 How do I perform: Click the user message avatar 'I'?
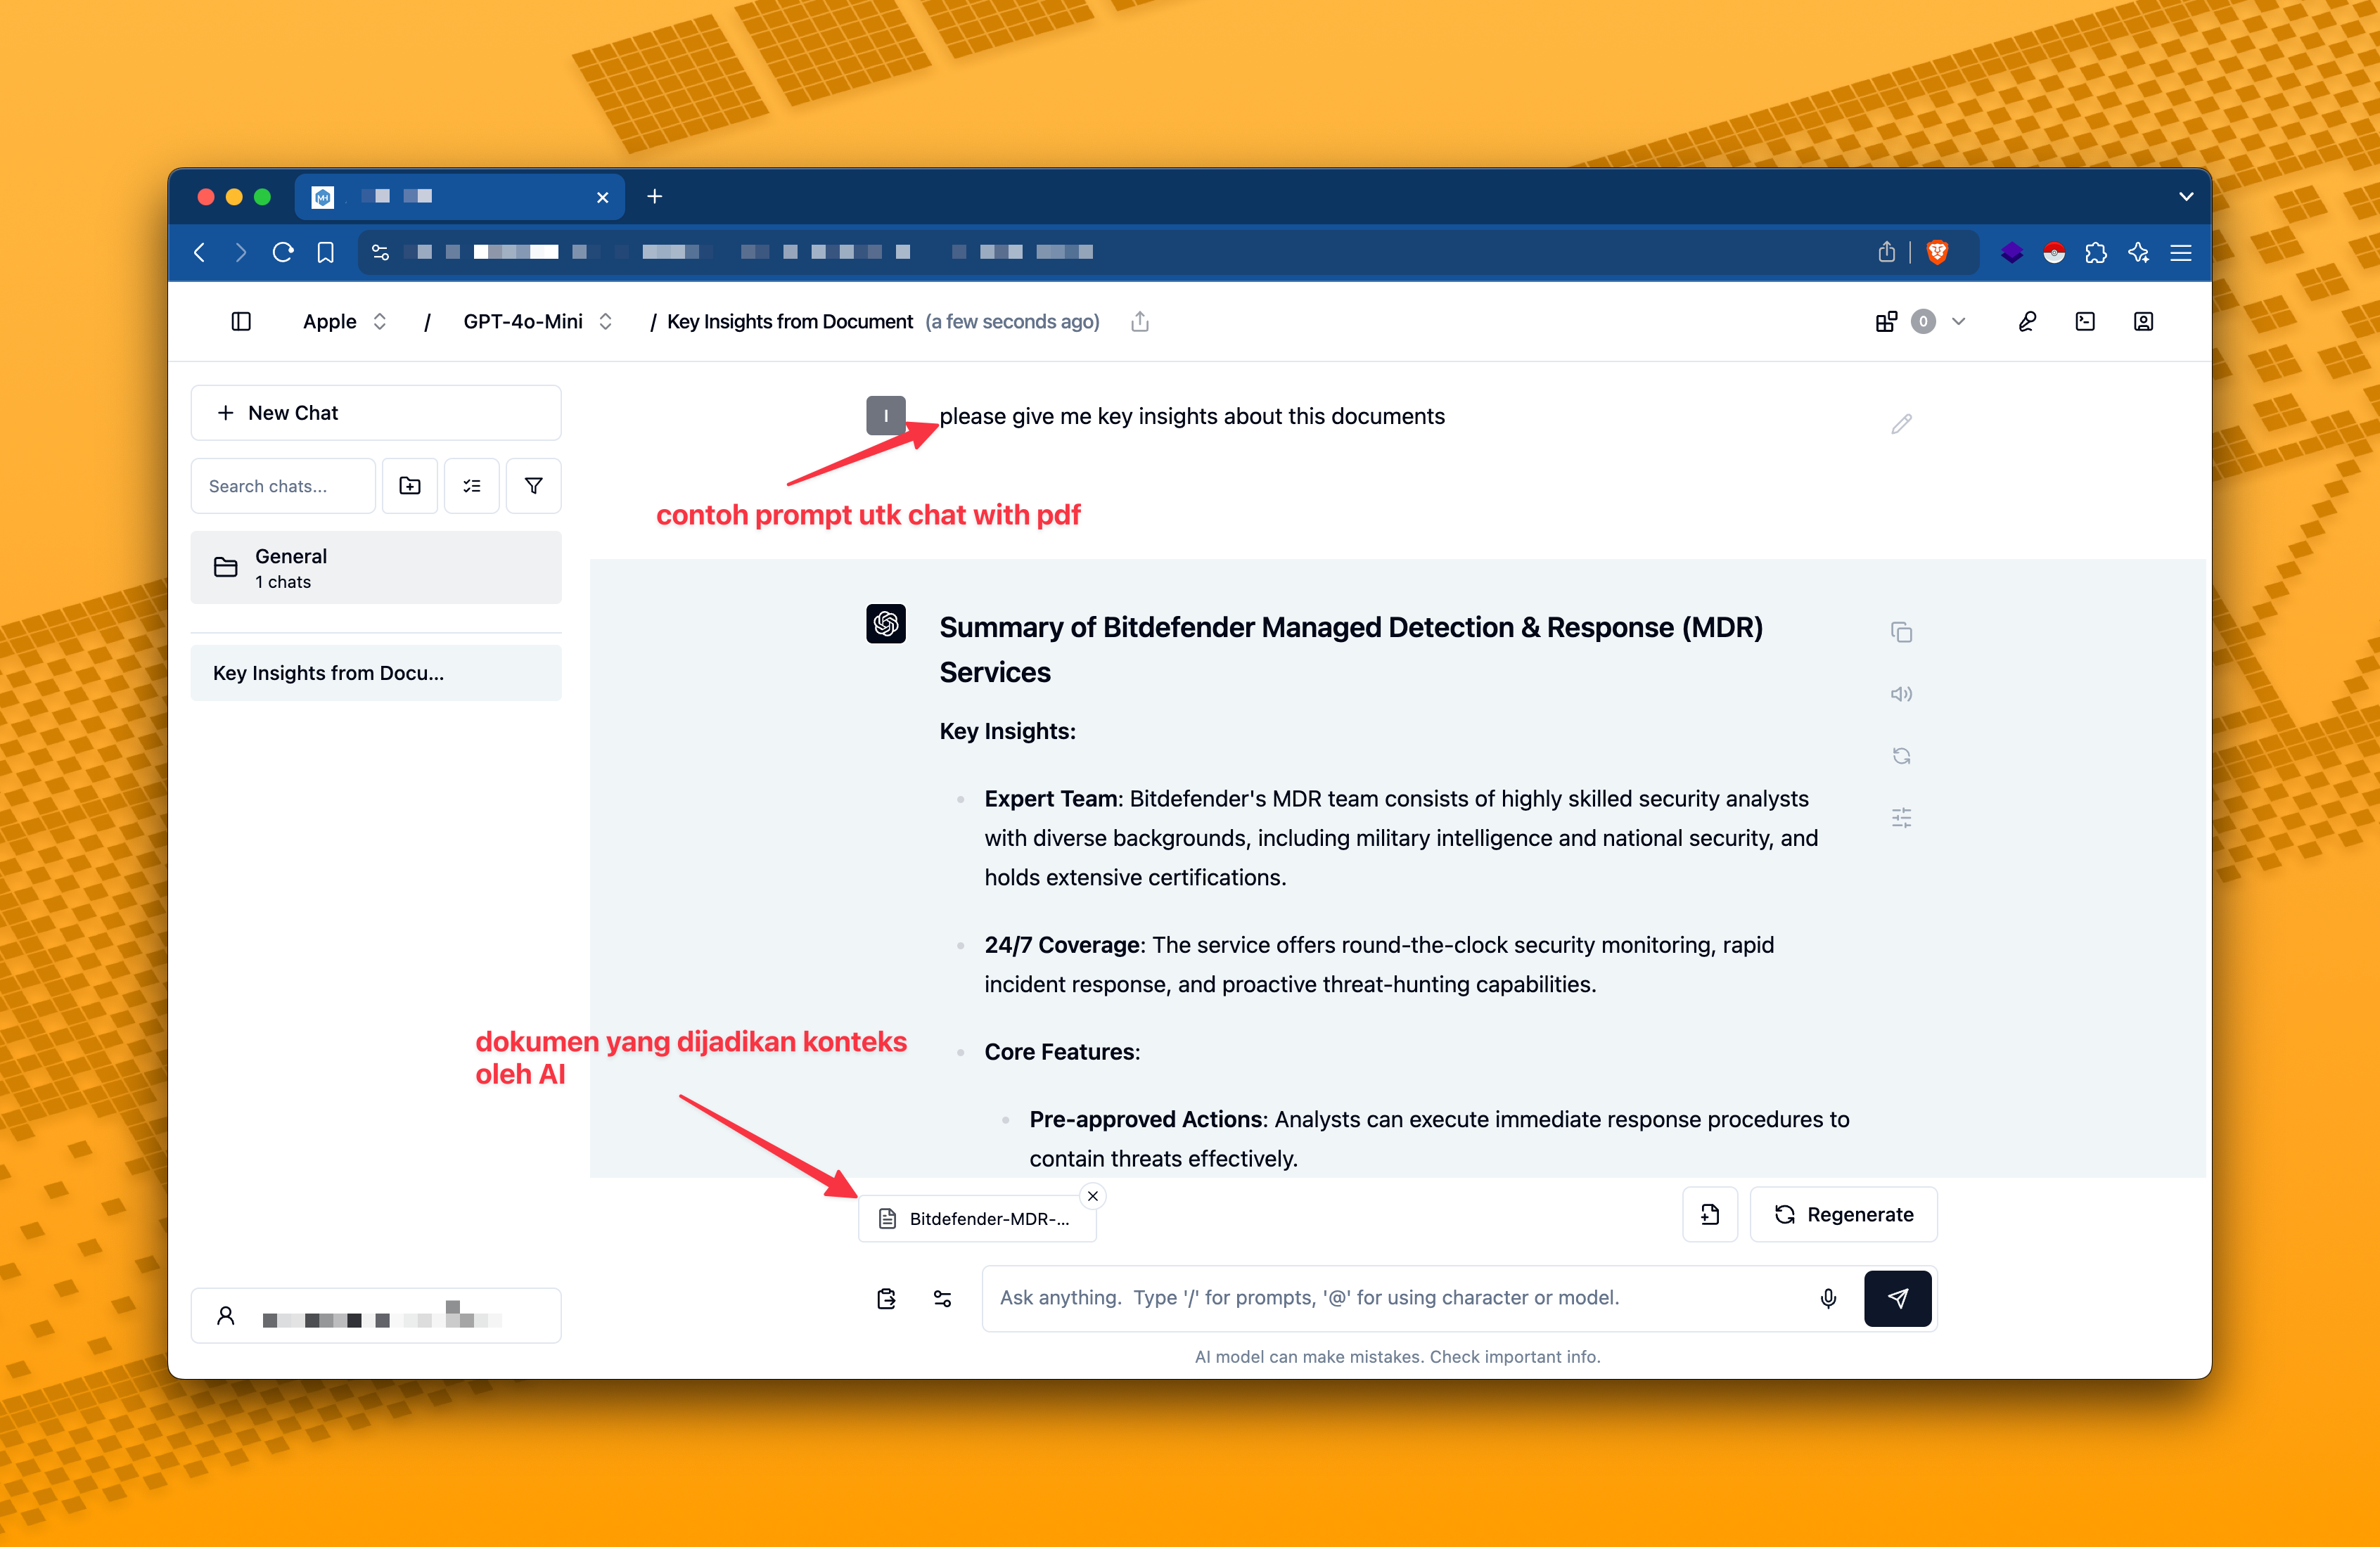click(x=886, y=415)
